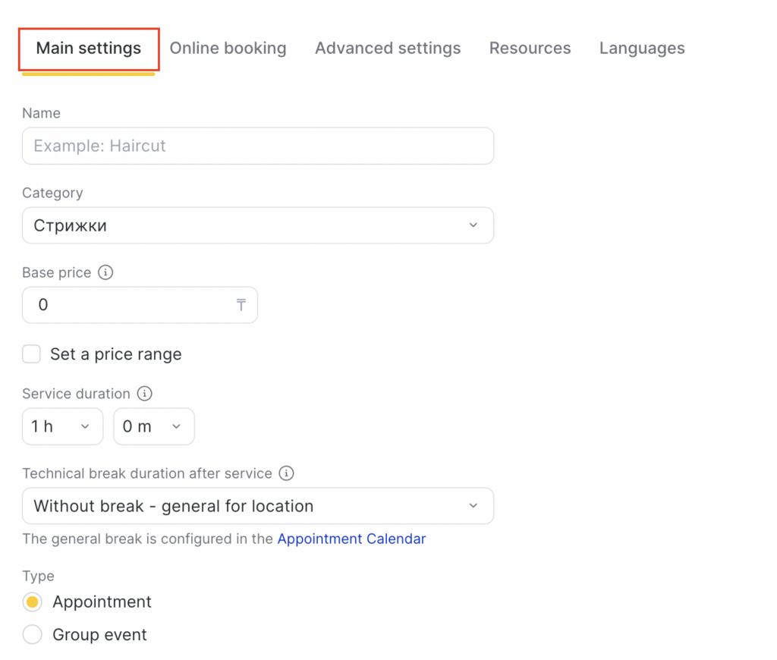Switch to the Online booking tab
Viewport: 777px width, 660px height.
click(228, 49)
